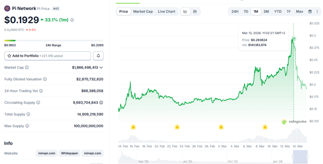Open chart more options menu
Screen dimensions: 323x164
click(x=317, y=12)
